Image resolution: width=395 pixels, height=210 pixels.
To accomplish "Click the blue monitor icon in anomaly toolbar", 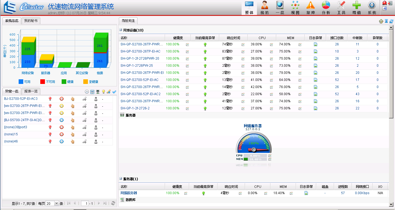I will click(x=92, y=92).
